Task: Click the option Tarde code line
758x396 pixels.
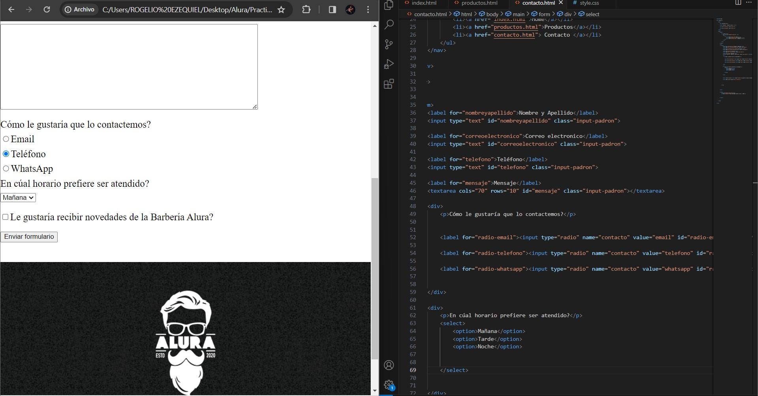Action: (x=488, y=339)
